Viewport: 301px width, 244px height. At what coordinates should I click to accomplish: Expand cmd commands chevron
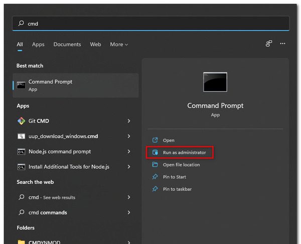click(129, 212)
